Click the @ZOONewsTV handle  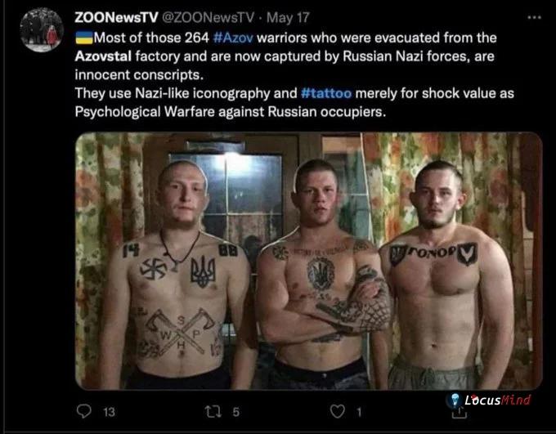coord(208,17)
